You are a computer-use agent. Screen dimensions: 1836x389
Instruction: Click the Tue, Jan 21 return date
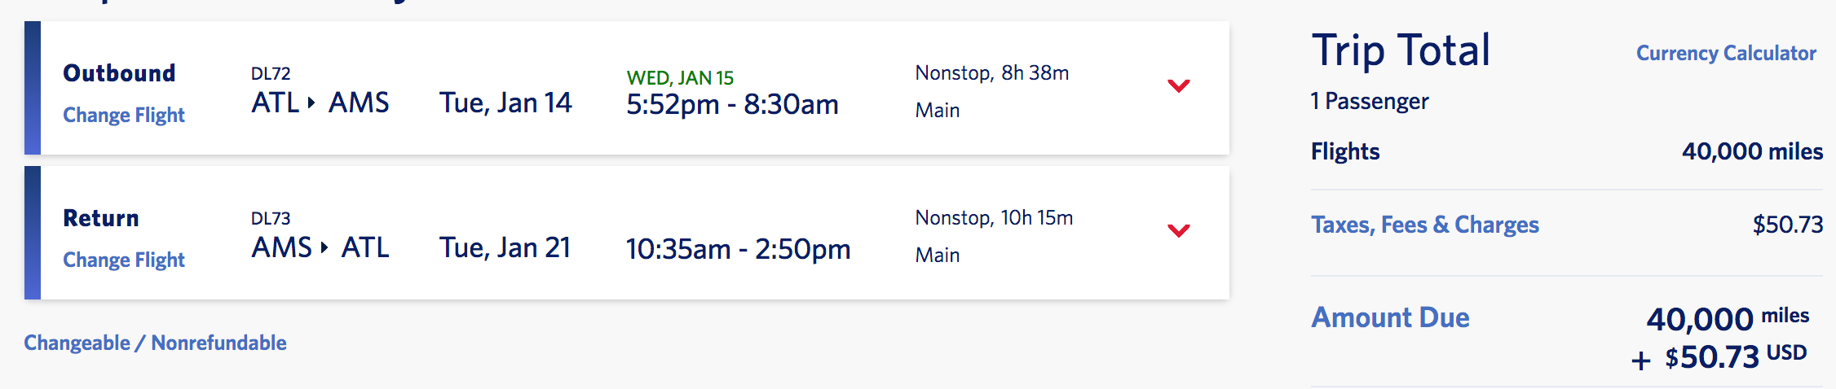click(505, 247)
